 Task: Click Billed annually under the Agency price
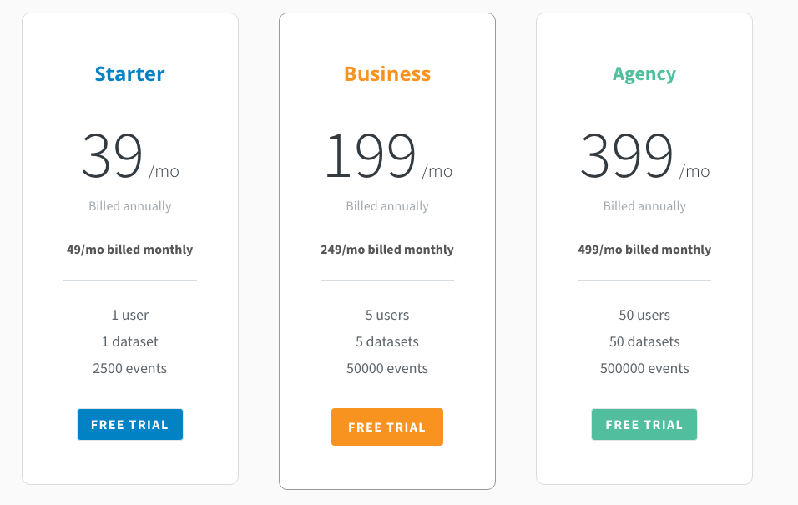644,206
